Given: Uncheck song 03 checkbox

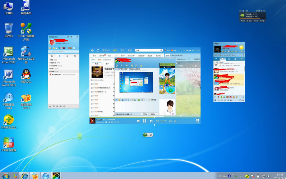Looking at the screenshot, I should (x=92, y=92).
